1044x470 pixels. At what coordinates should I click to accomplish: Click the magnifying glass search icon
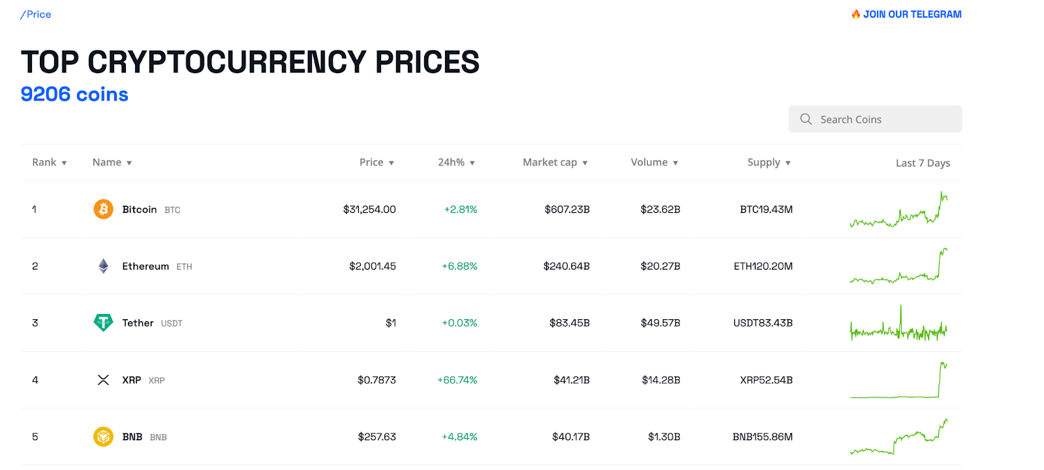coord(805,119)
